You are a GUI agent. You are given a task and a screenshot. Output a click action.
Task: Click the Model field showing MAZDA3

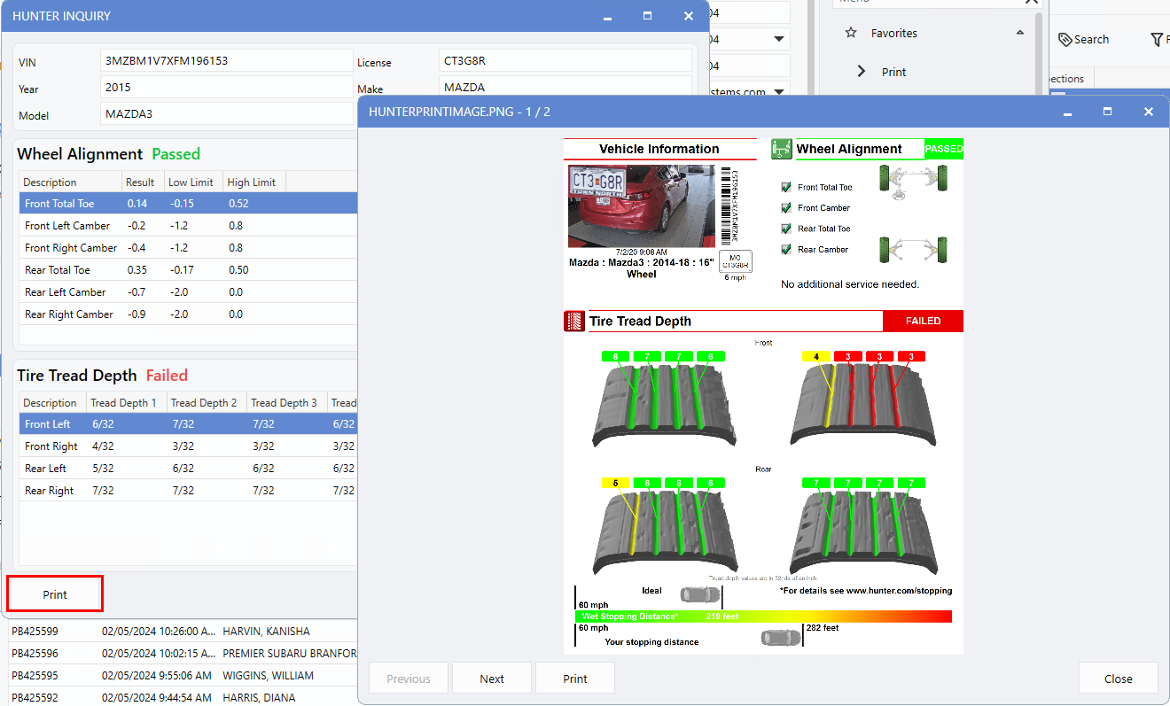(229, 114)
